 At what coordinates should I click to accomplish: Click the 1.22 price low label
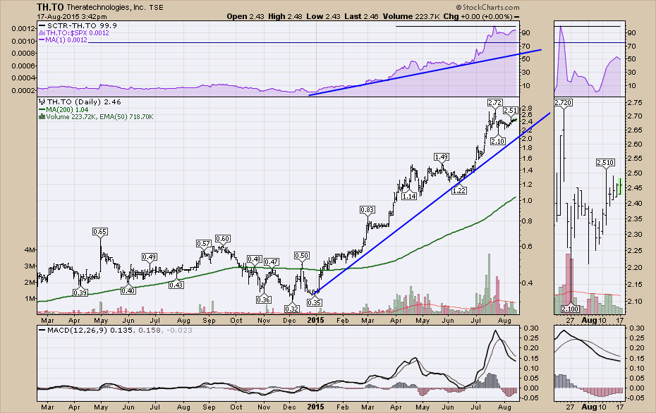click(x=459, y=190)
